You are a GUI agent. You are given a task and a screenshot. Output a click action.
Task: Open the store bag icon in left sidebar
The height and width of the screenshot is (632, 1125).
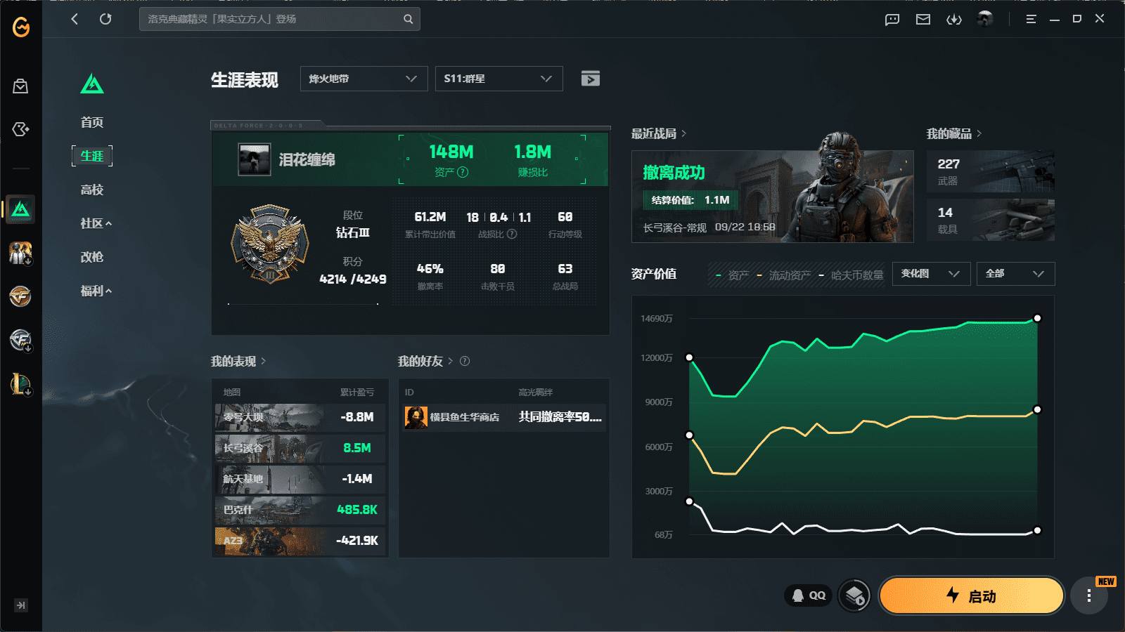(x=20, y=86)
